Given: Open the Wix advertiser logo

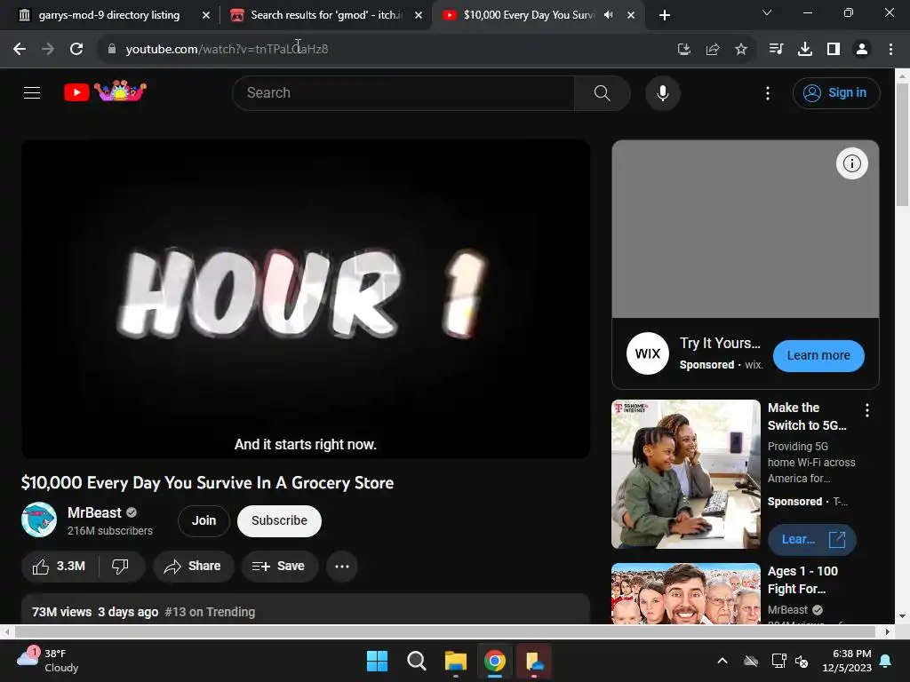Looking at the screenshot, I should coord(648,353).
